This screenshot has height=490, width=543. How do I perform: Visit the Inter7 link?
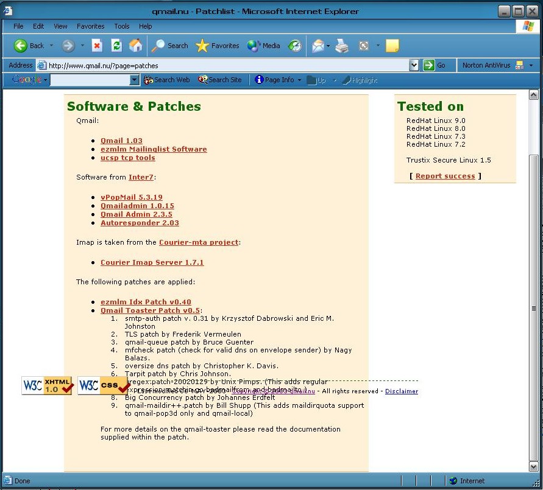tap(141, 177)
